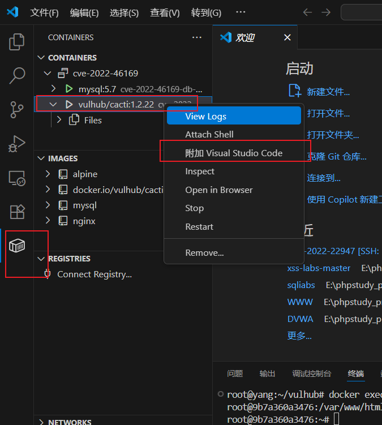Click Connect Registry... entry
382x425 pixels.
click(95, 274)
